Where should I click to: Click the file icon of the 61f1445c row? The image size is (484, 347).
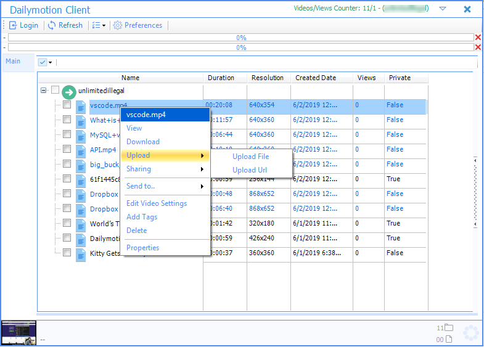(81, 181)
